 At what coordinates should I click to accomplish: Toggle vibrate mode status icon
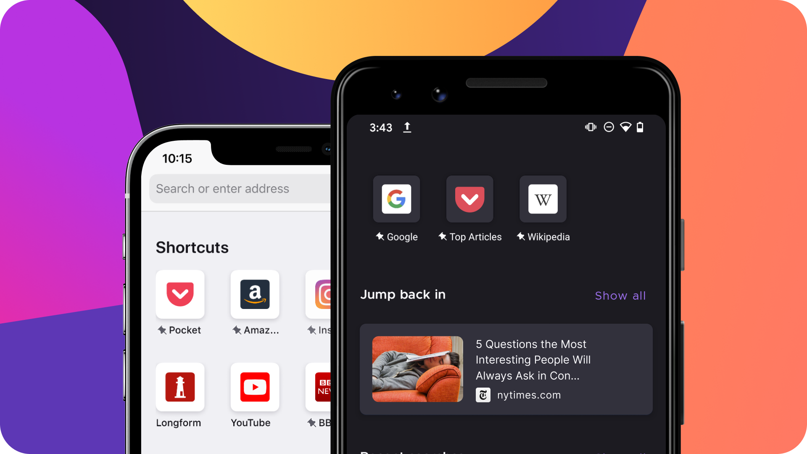[x=589, y=127]
